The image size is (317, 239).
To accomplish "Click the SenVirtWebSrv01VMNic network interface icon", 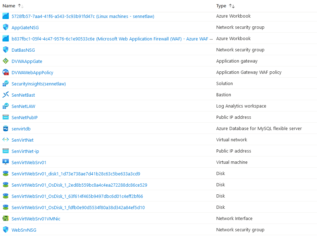I will (x=6, y=218).
